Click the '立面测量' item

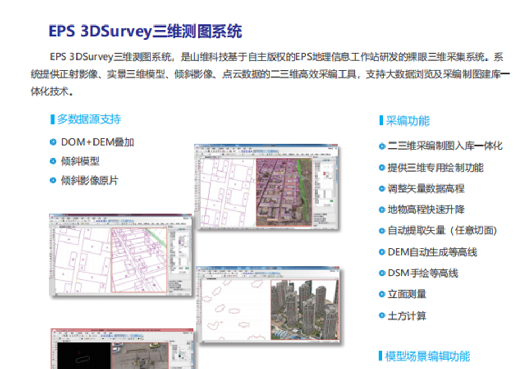(407, 294)
